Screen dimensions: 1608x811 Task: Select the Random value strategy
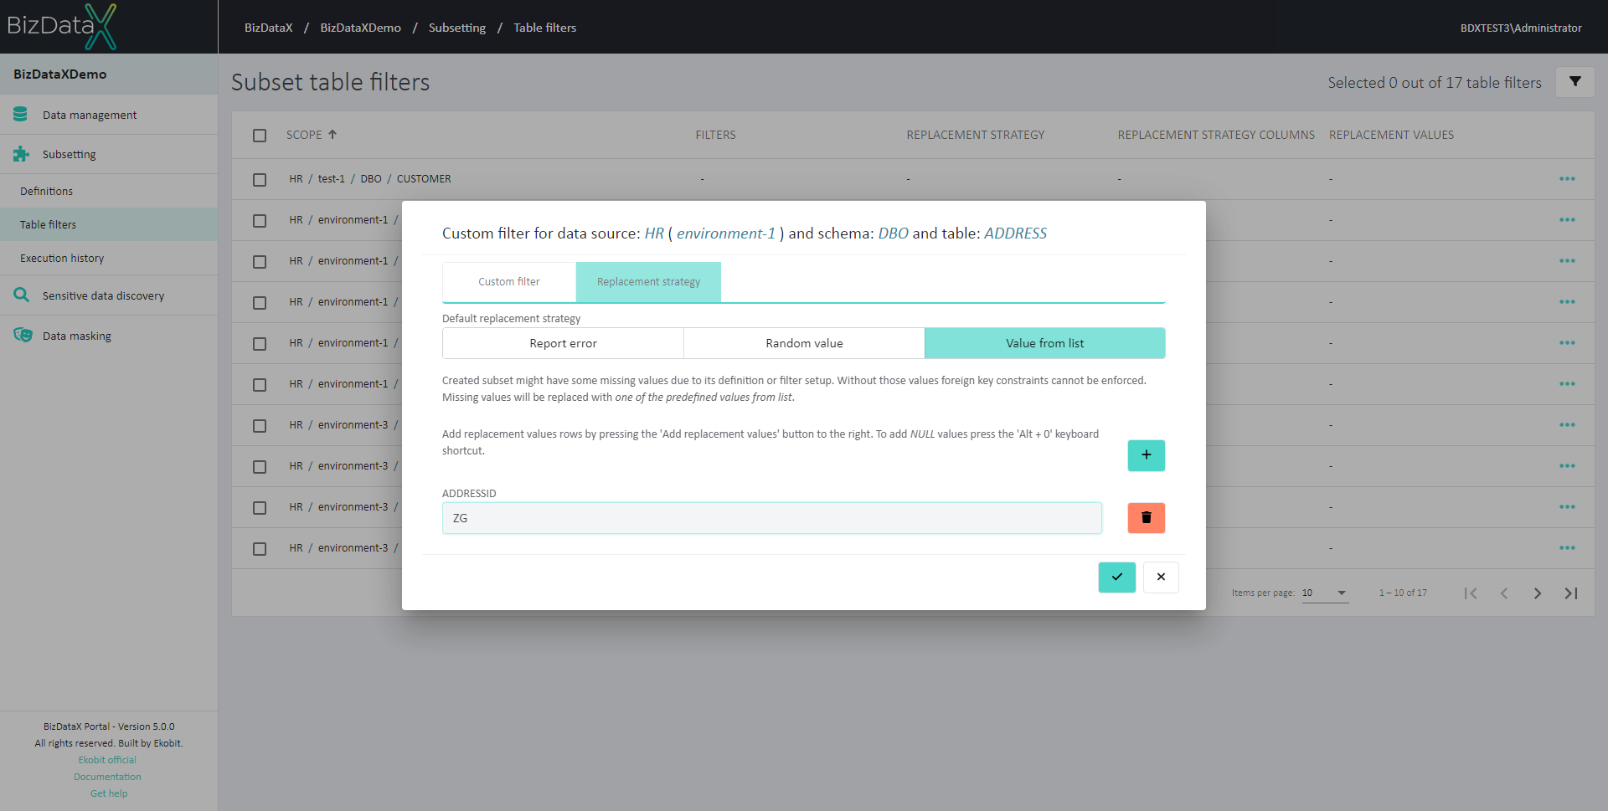(x=804, y=343)
